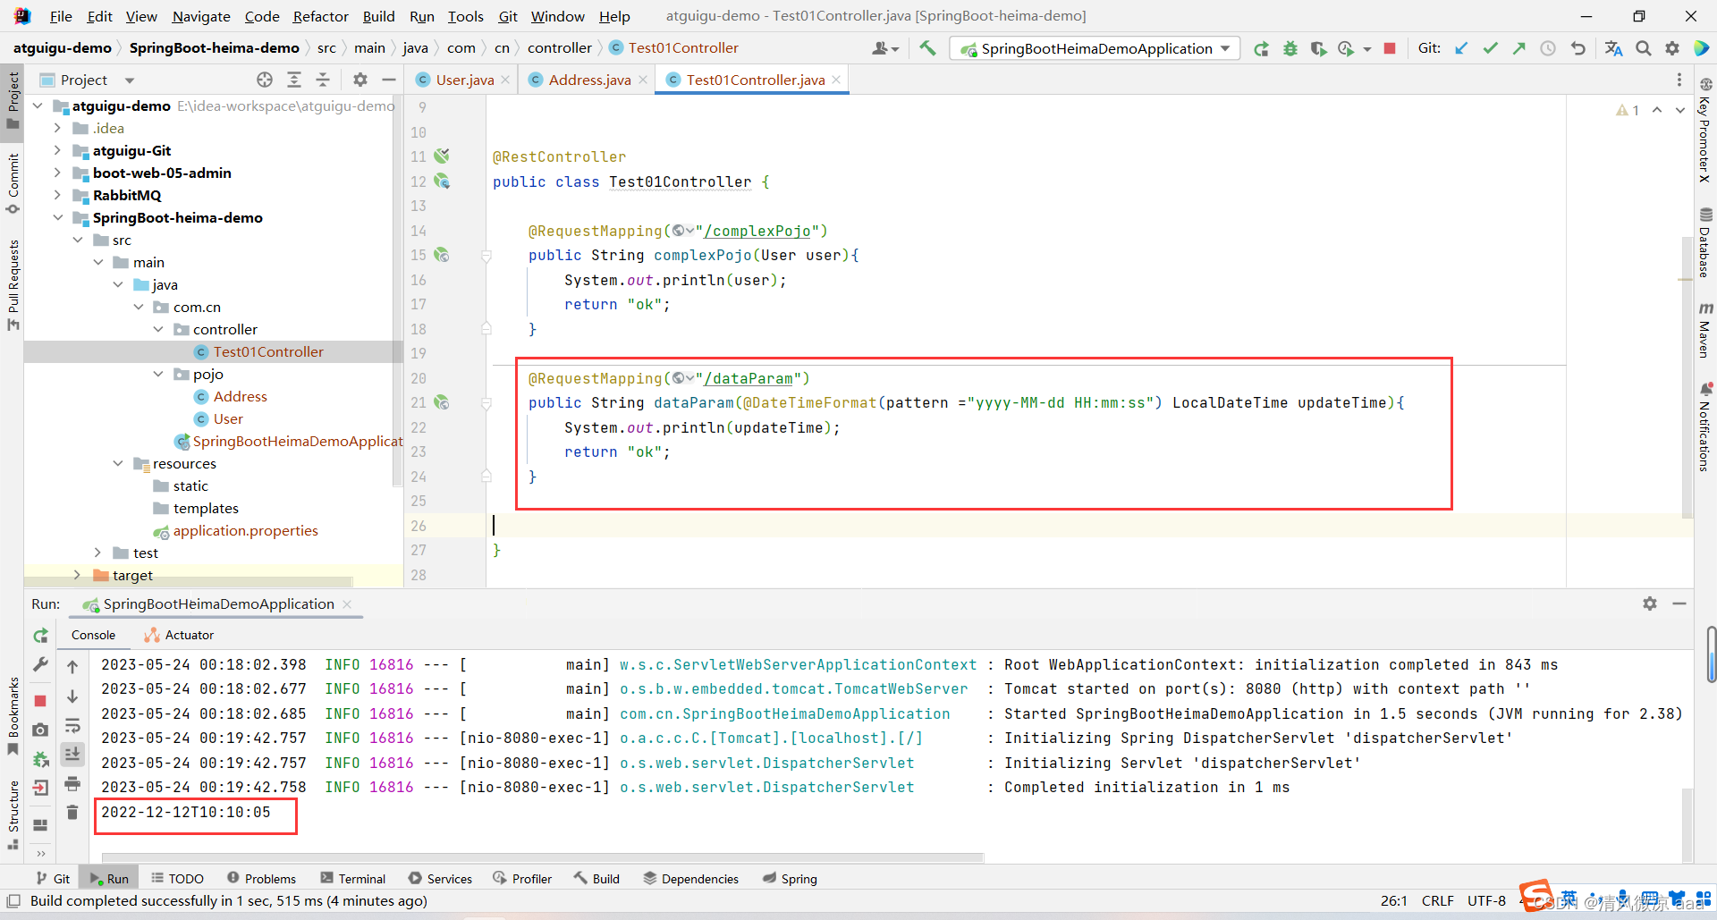
Task: Print console output with printer icon
Action: [72, 784]
